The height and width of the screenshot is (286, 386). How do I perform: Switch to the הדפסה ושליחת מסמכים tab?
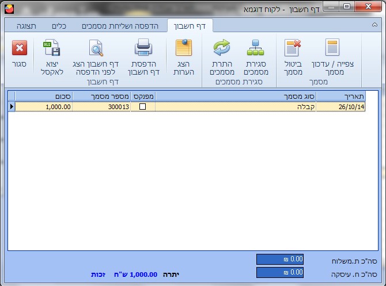[122, 26]
